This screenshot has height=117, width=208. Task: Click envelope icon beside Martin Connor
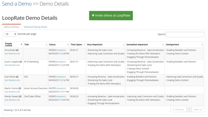(x=20, y=88)
